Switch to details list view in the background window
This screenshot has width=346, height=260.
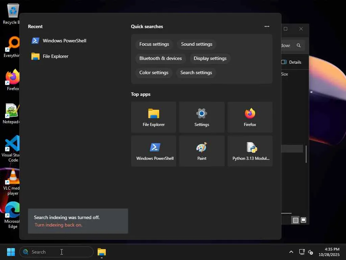295,220
